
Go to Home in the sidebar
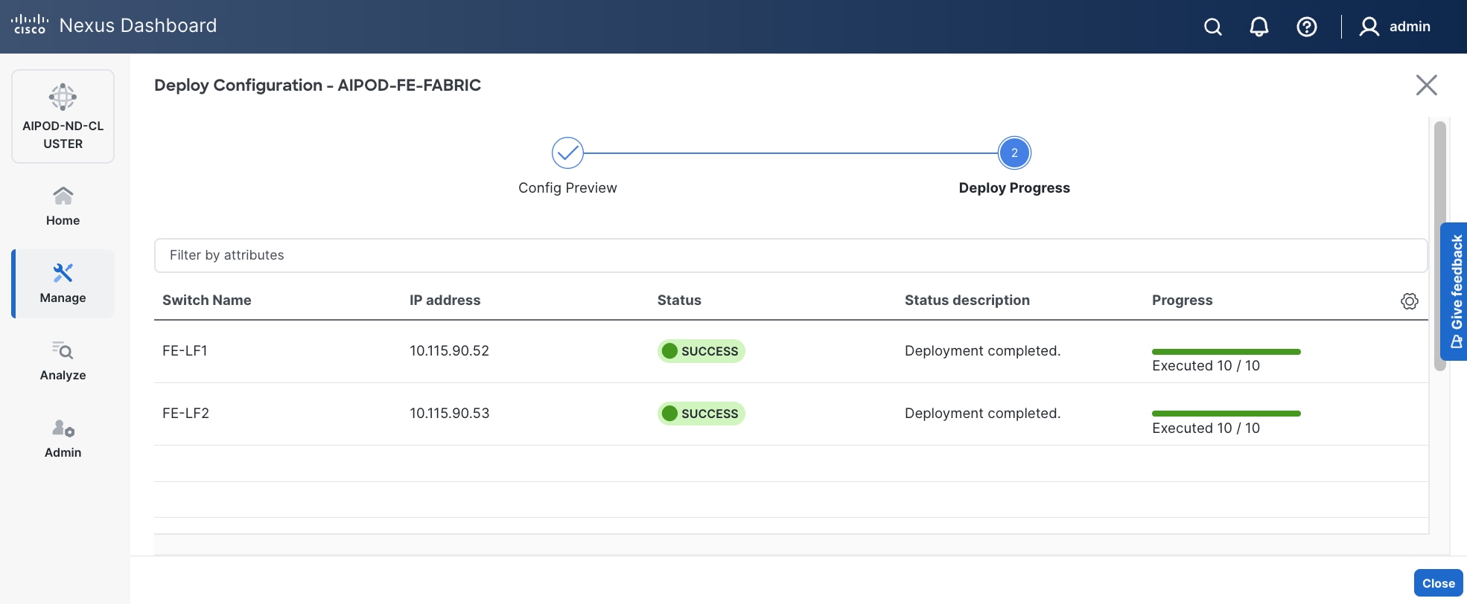(x=63, y=206)
